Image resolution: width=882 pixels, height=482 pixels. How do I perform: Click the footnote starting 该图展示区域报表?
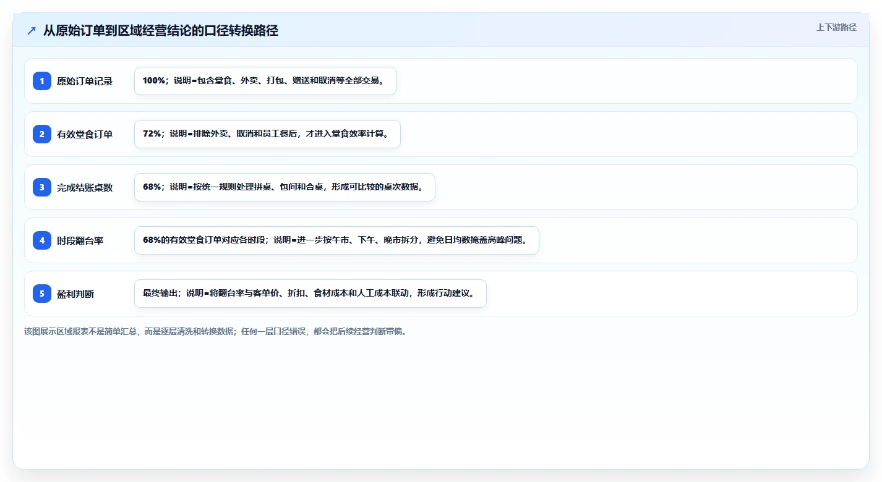tap(215, 331)
